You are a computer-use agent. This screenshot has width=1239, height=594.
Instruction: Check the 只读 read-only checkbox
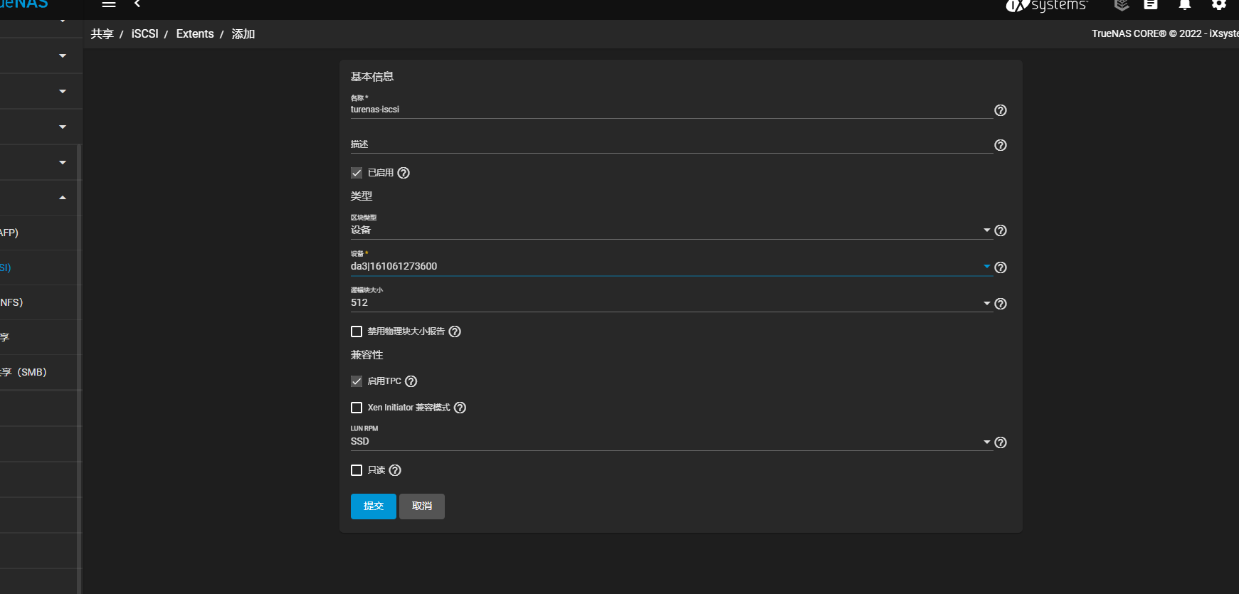(357, 470)
